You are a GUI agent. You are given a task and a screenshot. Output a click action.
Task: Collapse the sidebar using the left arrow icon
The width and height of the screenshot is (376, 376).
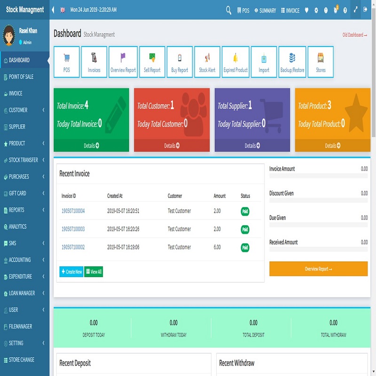pyautogui.click(x=53, y=10)
